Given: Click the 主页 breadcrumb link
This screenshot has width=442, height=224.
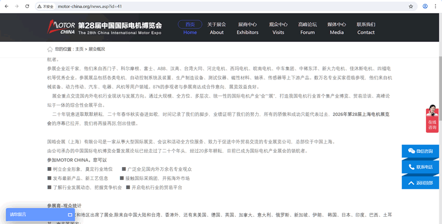Looking at the screenshot, I should click(80, 49).
